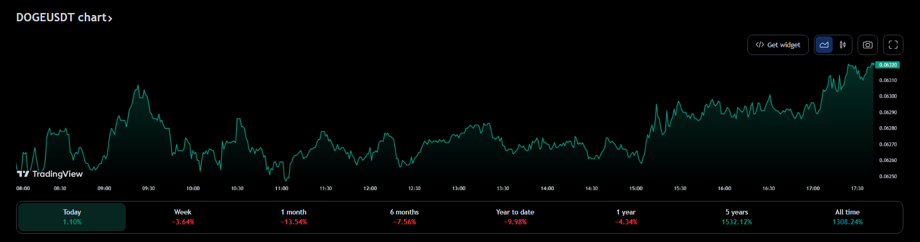920x242 pixels.
Task: Take a chart snapshot with camera icon
Action: (x=868, y=45)
